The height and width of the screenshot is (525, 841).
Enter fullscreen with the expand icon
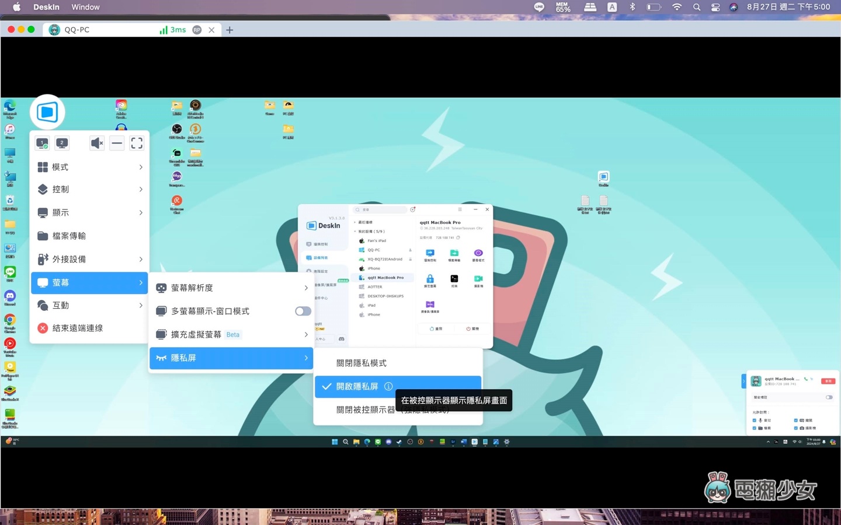[137, 143]
